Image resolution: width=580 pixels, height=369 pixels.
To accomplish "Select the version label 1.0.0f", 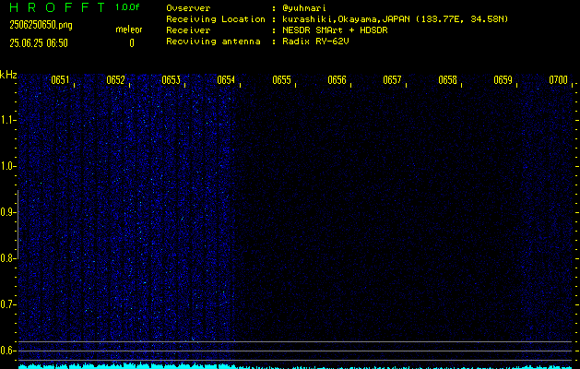I will coord(127,7).
